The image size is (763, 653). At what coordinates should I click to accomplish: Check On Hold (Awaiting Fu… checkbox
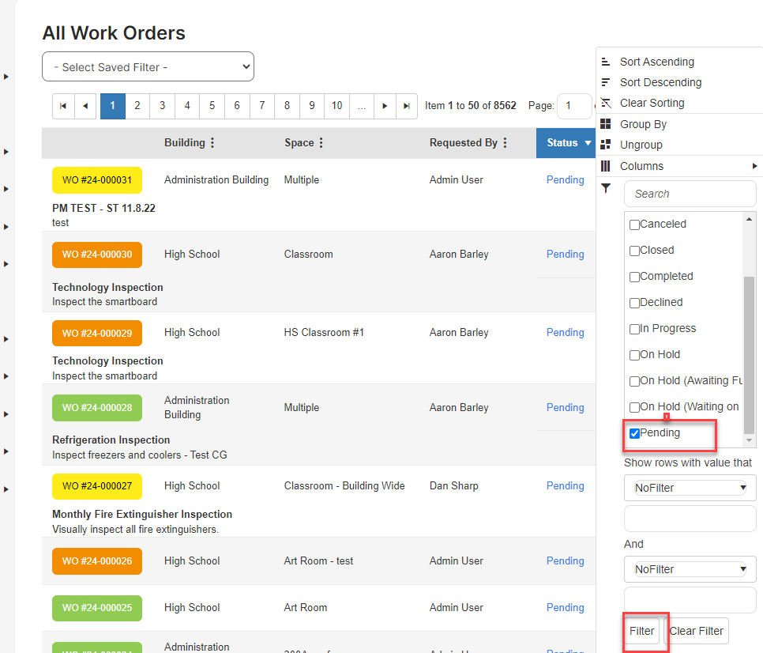(634, 381)
